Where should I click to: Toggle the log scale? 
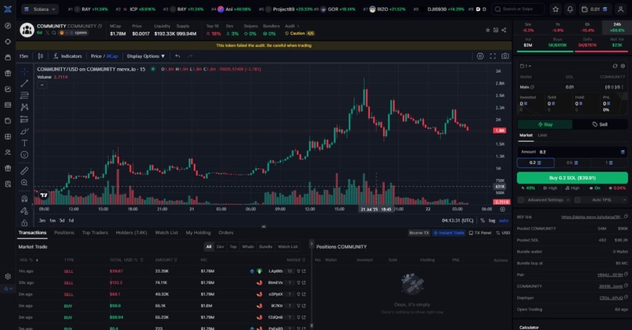point(492,220)
